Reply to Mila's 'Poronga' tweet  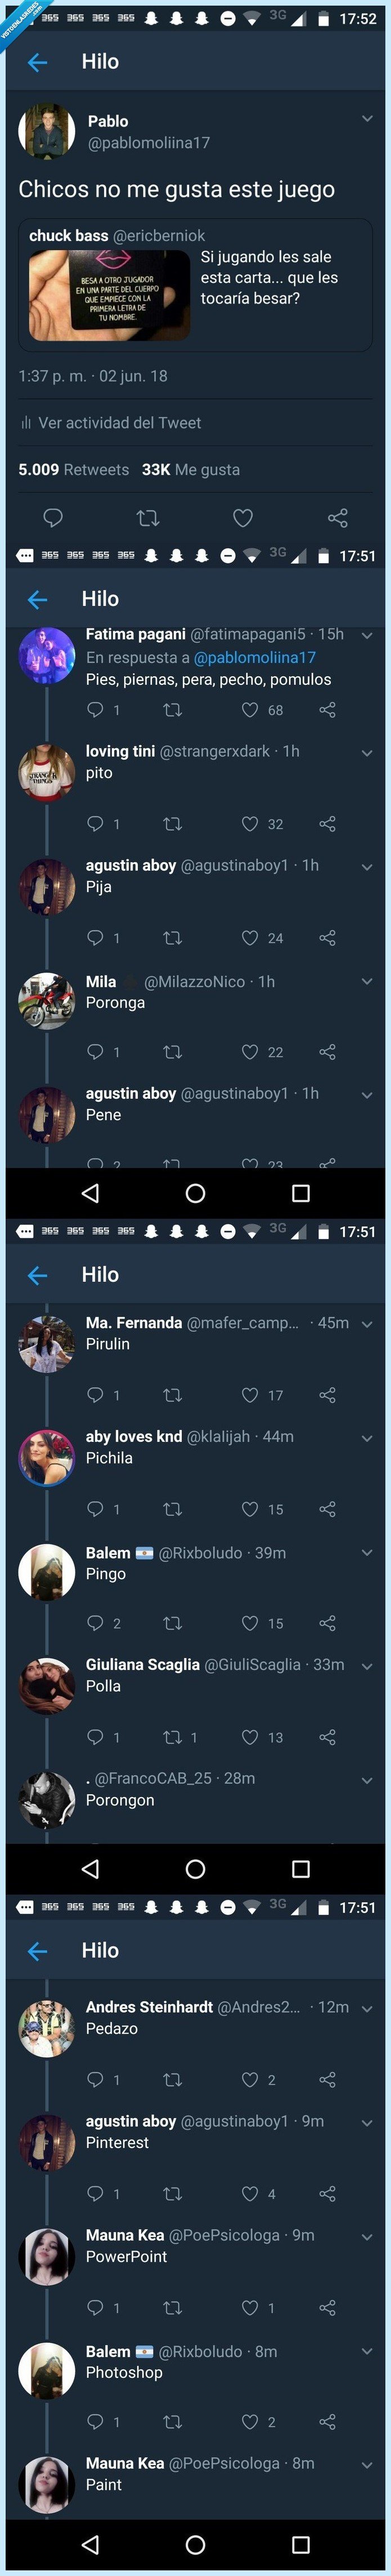coord(95,1051)
